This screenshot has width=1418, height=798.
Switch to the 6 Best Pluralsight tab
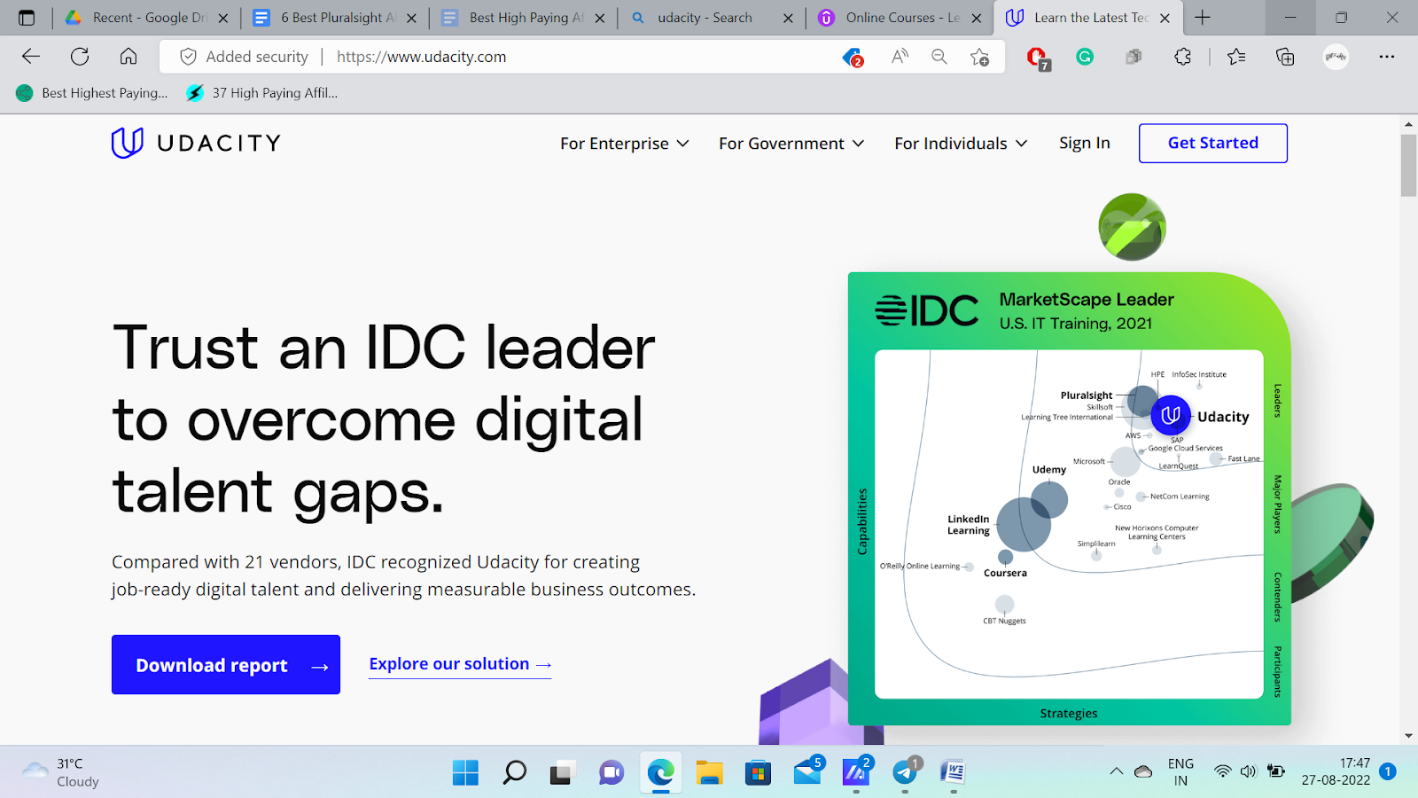[335, 18]
